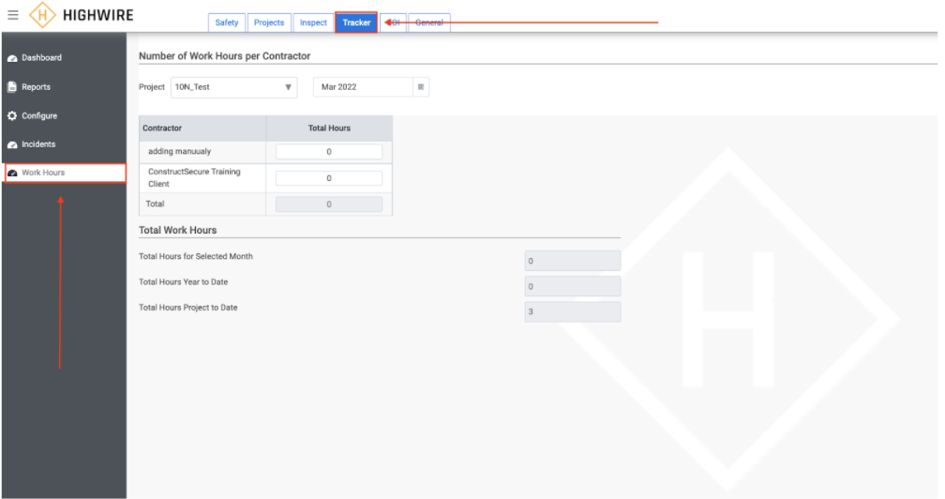Open the hamburger menu icon
Screen dimensions: 945x499
13,15
